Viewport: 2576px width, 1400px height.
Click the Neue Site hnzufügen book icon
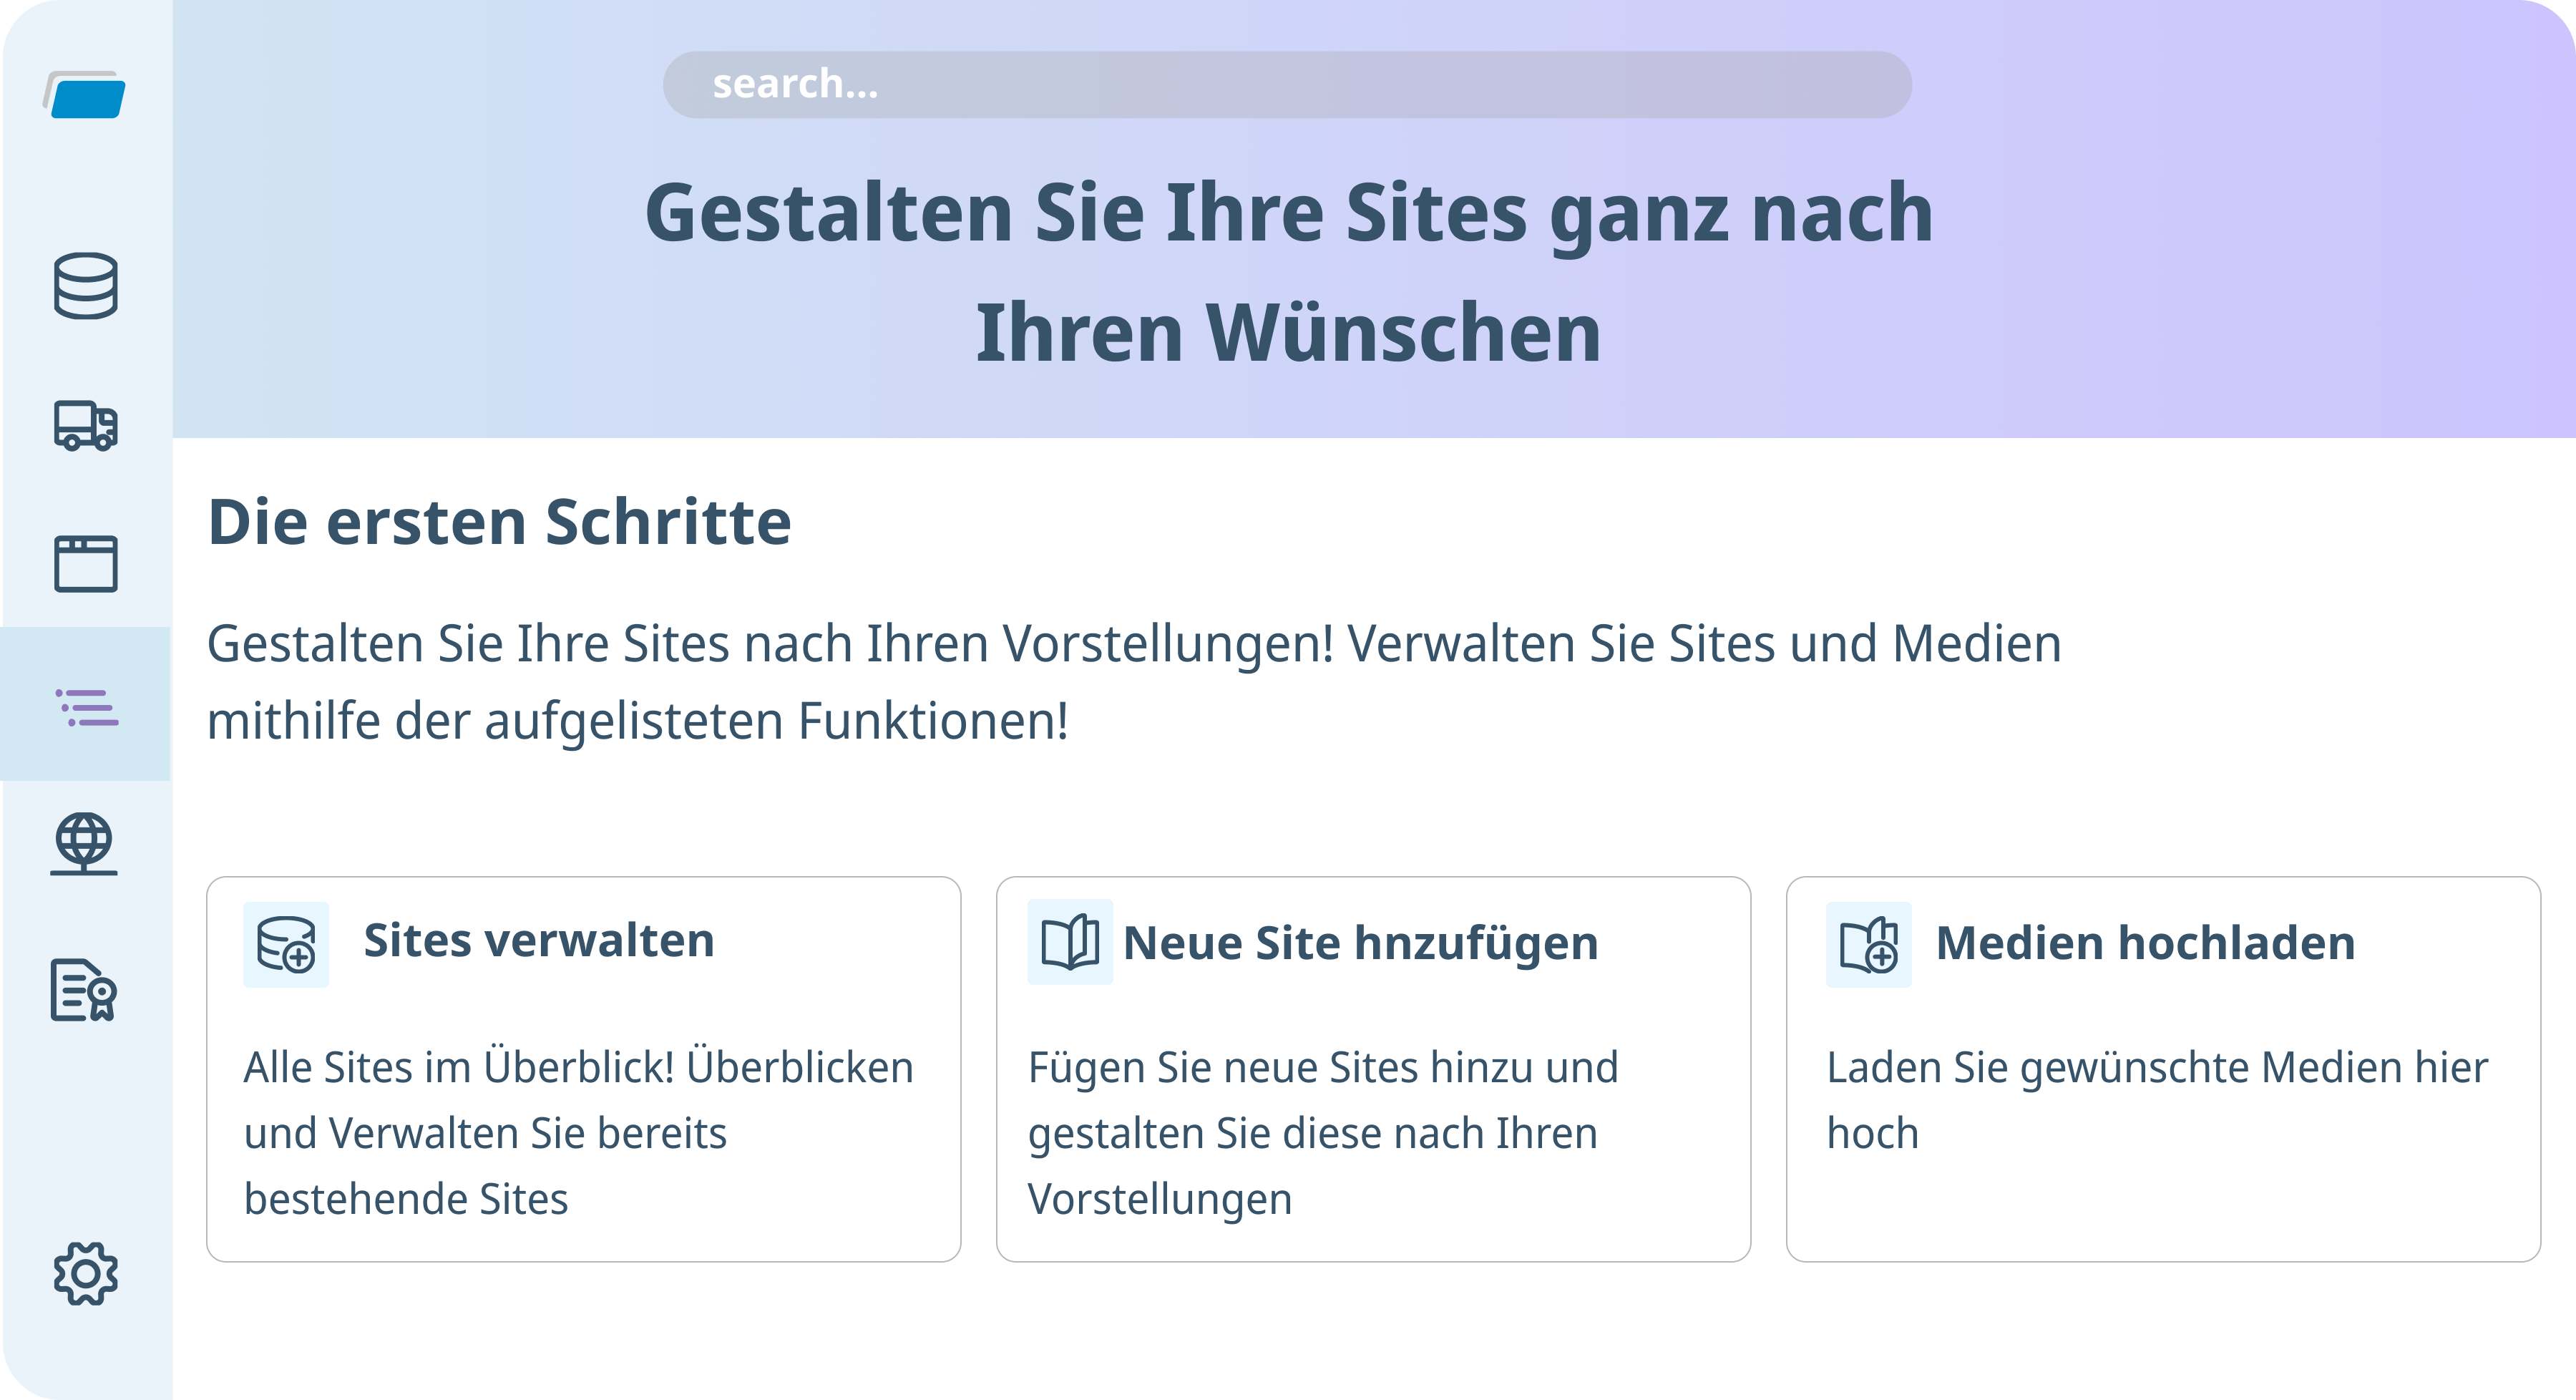coord(1070,942)
